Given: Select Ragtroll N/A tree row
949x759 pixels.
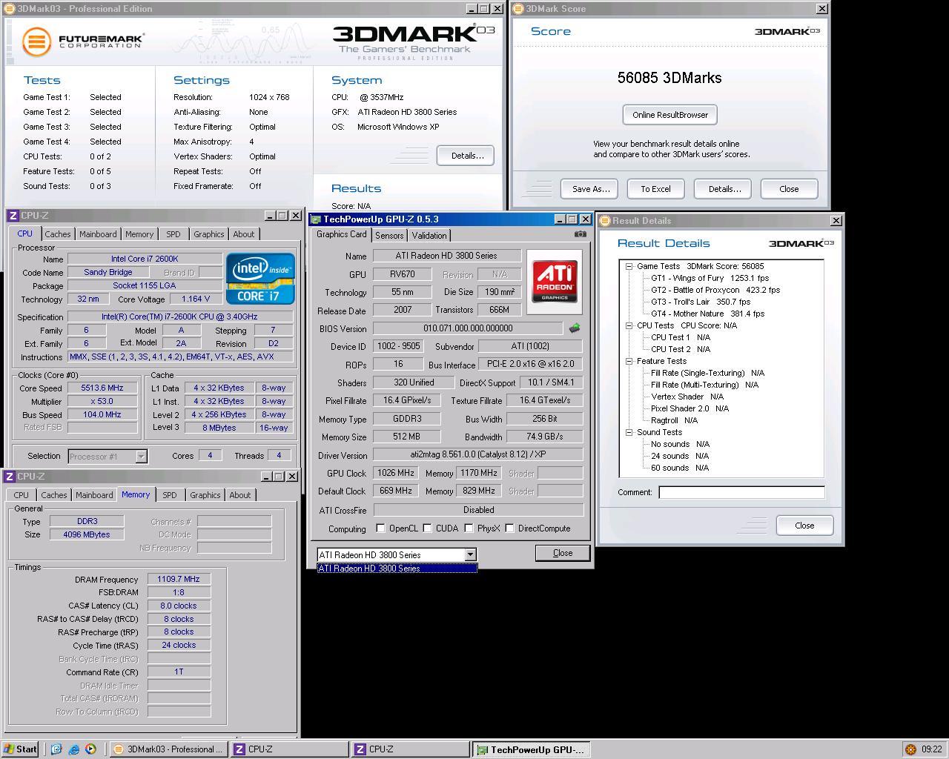Looking at the screenshot, I should coord(675,420).
